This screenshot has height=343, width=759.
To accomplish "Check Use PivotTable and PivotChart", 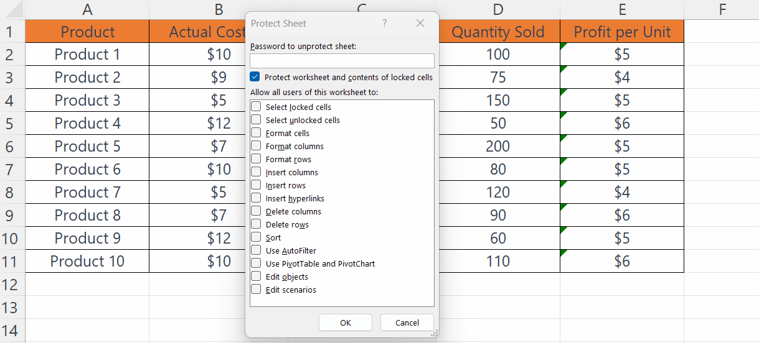I will (256, 263).
